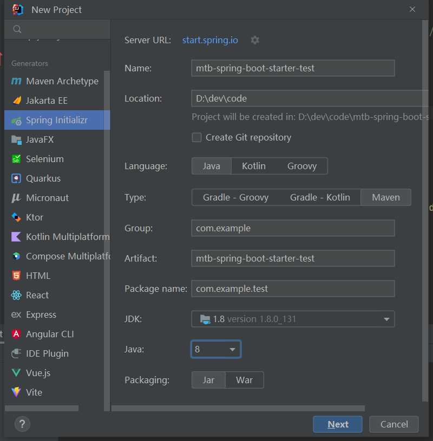Open server URL settings gear
This screenshot has height=441, width=433.
tap(255, 40)
